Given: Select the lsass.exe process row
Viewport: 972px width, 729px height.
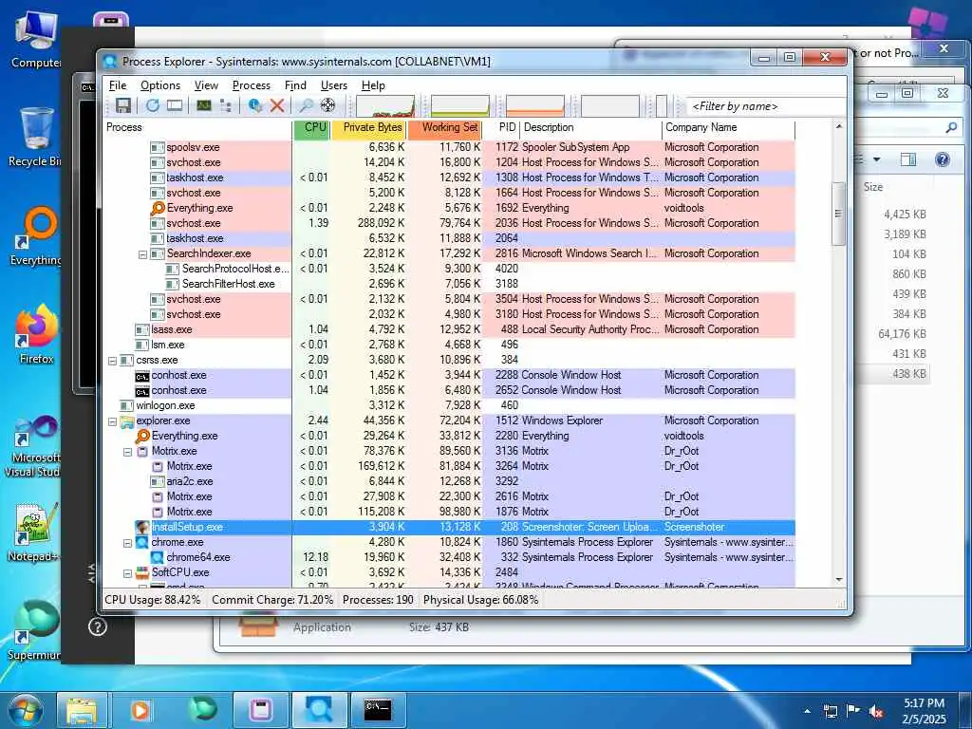Looking at the screenshot, I should click(449, 329).
